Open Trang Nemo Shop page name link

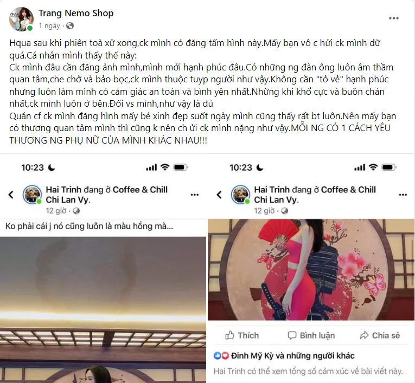[76, 13]
